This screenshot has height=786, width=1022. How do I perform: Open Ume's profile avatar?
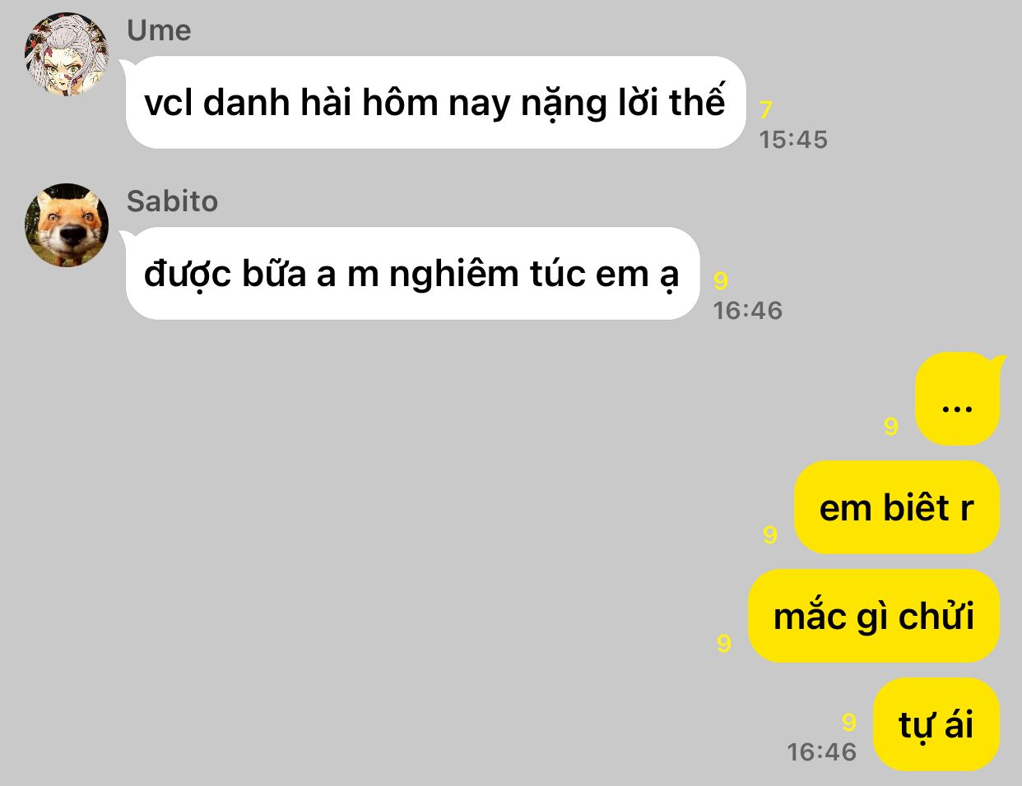point(67,54)
